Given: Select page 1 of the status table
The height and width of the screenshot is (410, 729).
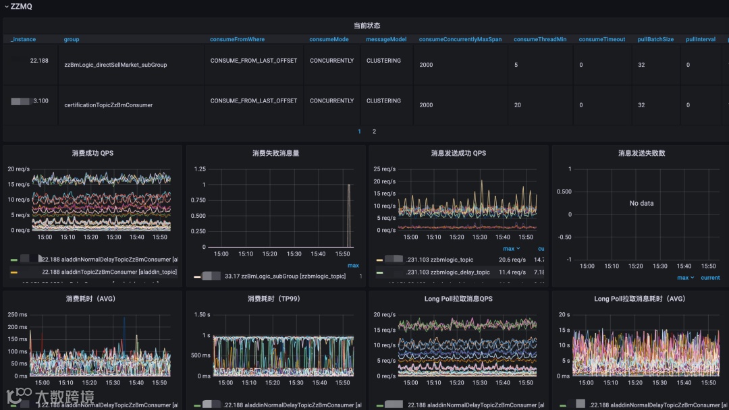Looking at the screenshot, I should [x=359, y=131].
